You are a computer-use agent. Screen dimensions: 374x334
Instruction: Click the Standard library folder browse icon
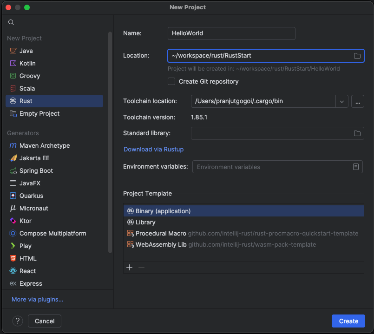(x=357, y=133)
